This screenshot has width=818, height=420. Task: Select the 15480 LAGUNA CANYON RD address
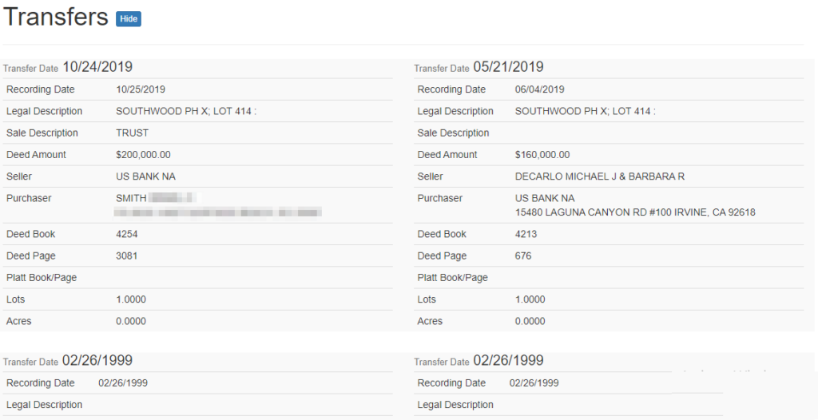(634, 212)
